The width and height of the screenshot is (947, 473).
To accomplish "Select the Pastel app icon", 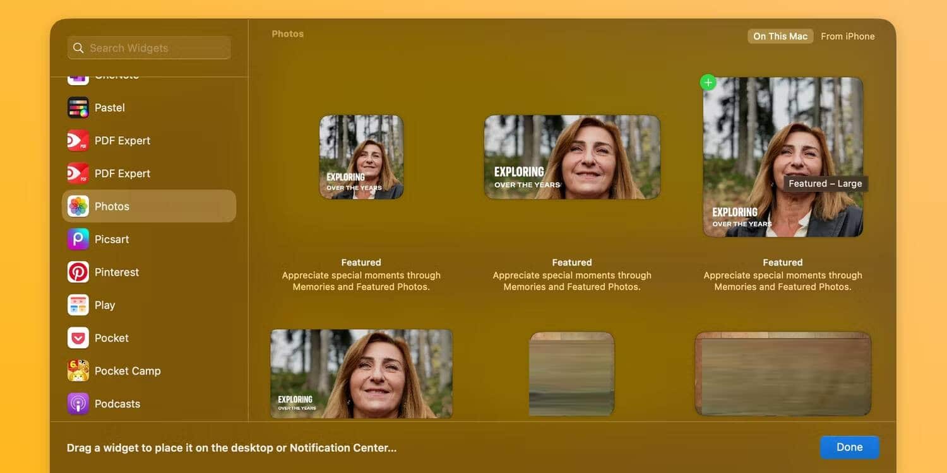I will coord(77,107).
